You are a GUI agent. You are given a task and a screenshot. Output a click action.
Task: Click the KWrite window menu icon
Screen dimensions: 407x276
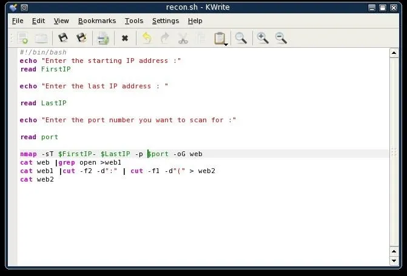(13, 7)
